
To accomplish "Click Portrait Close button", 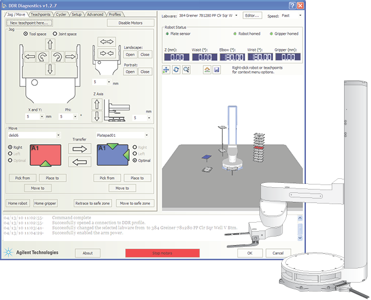I will pos(145,72).
